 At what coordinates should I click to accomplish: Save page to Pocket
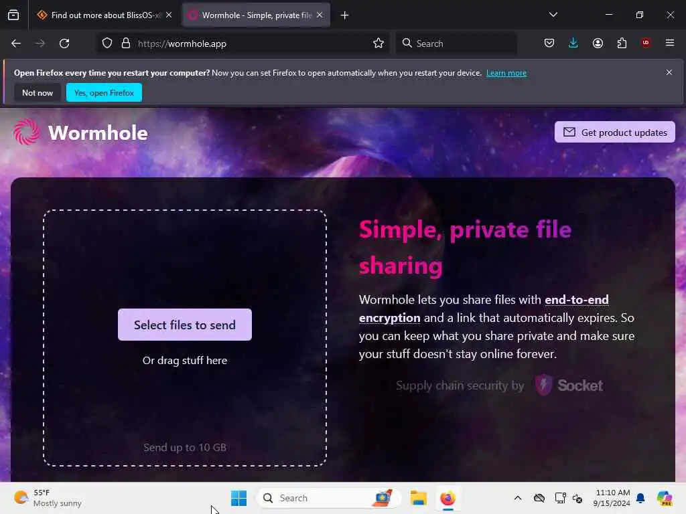[x=549, y=44]
